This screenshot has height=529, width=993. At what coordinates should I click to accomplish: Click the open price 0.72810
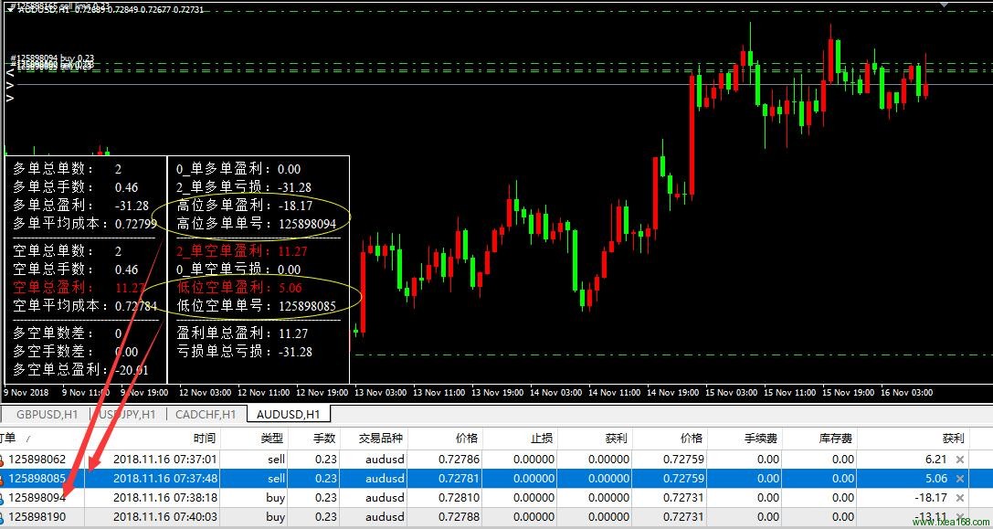click(459, 498)
